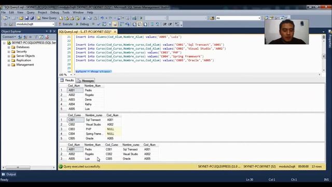Click the Object Explorer horizontal scrollbar
Screen dimensions: 332x187
tap(29, 167)
